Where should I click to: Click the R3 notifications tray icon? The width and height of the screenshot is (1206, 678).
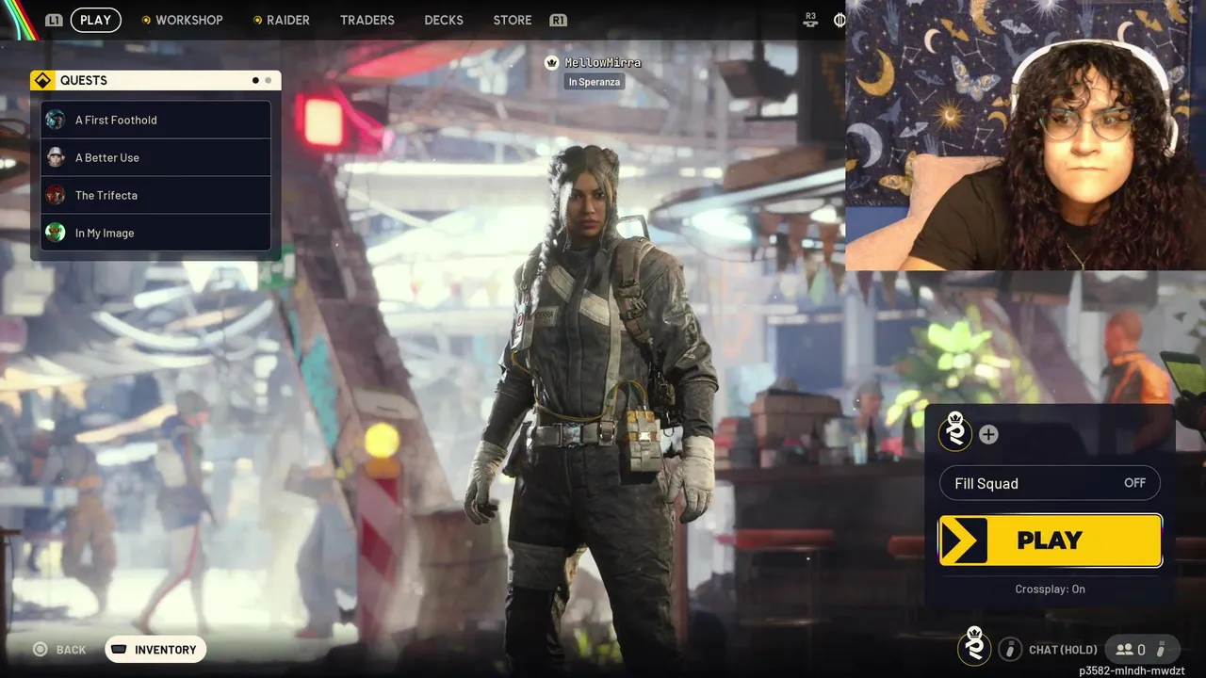[x=811, y=20]
